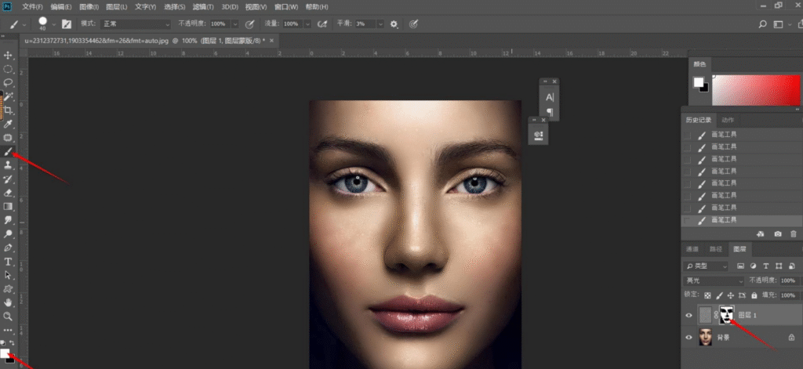Toggle lock transparent pixels

(x=707, y=295)
